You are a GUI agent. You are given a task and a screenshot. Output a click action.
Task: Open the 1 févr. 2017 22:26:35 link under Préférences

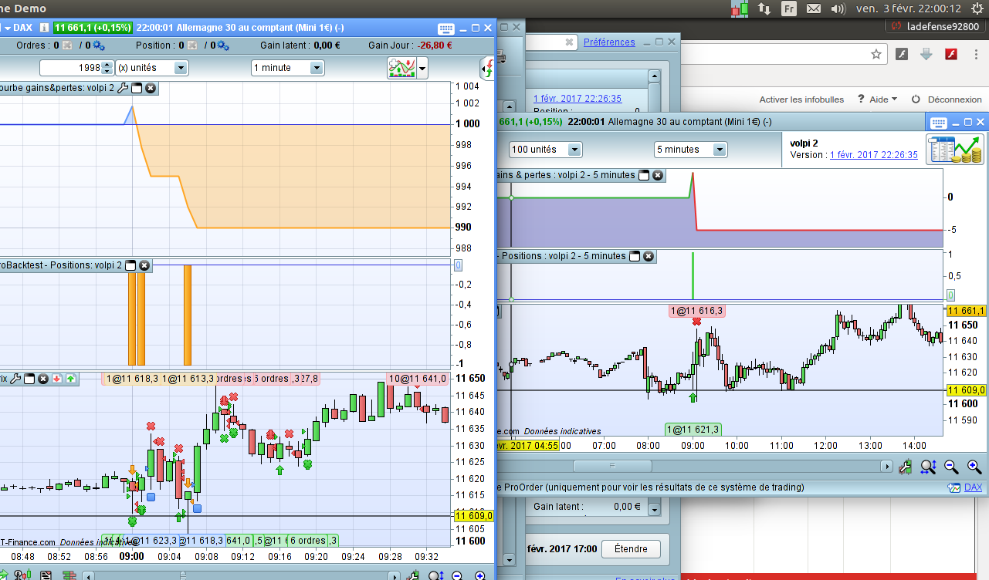(577, 98)
